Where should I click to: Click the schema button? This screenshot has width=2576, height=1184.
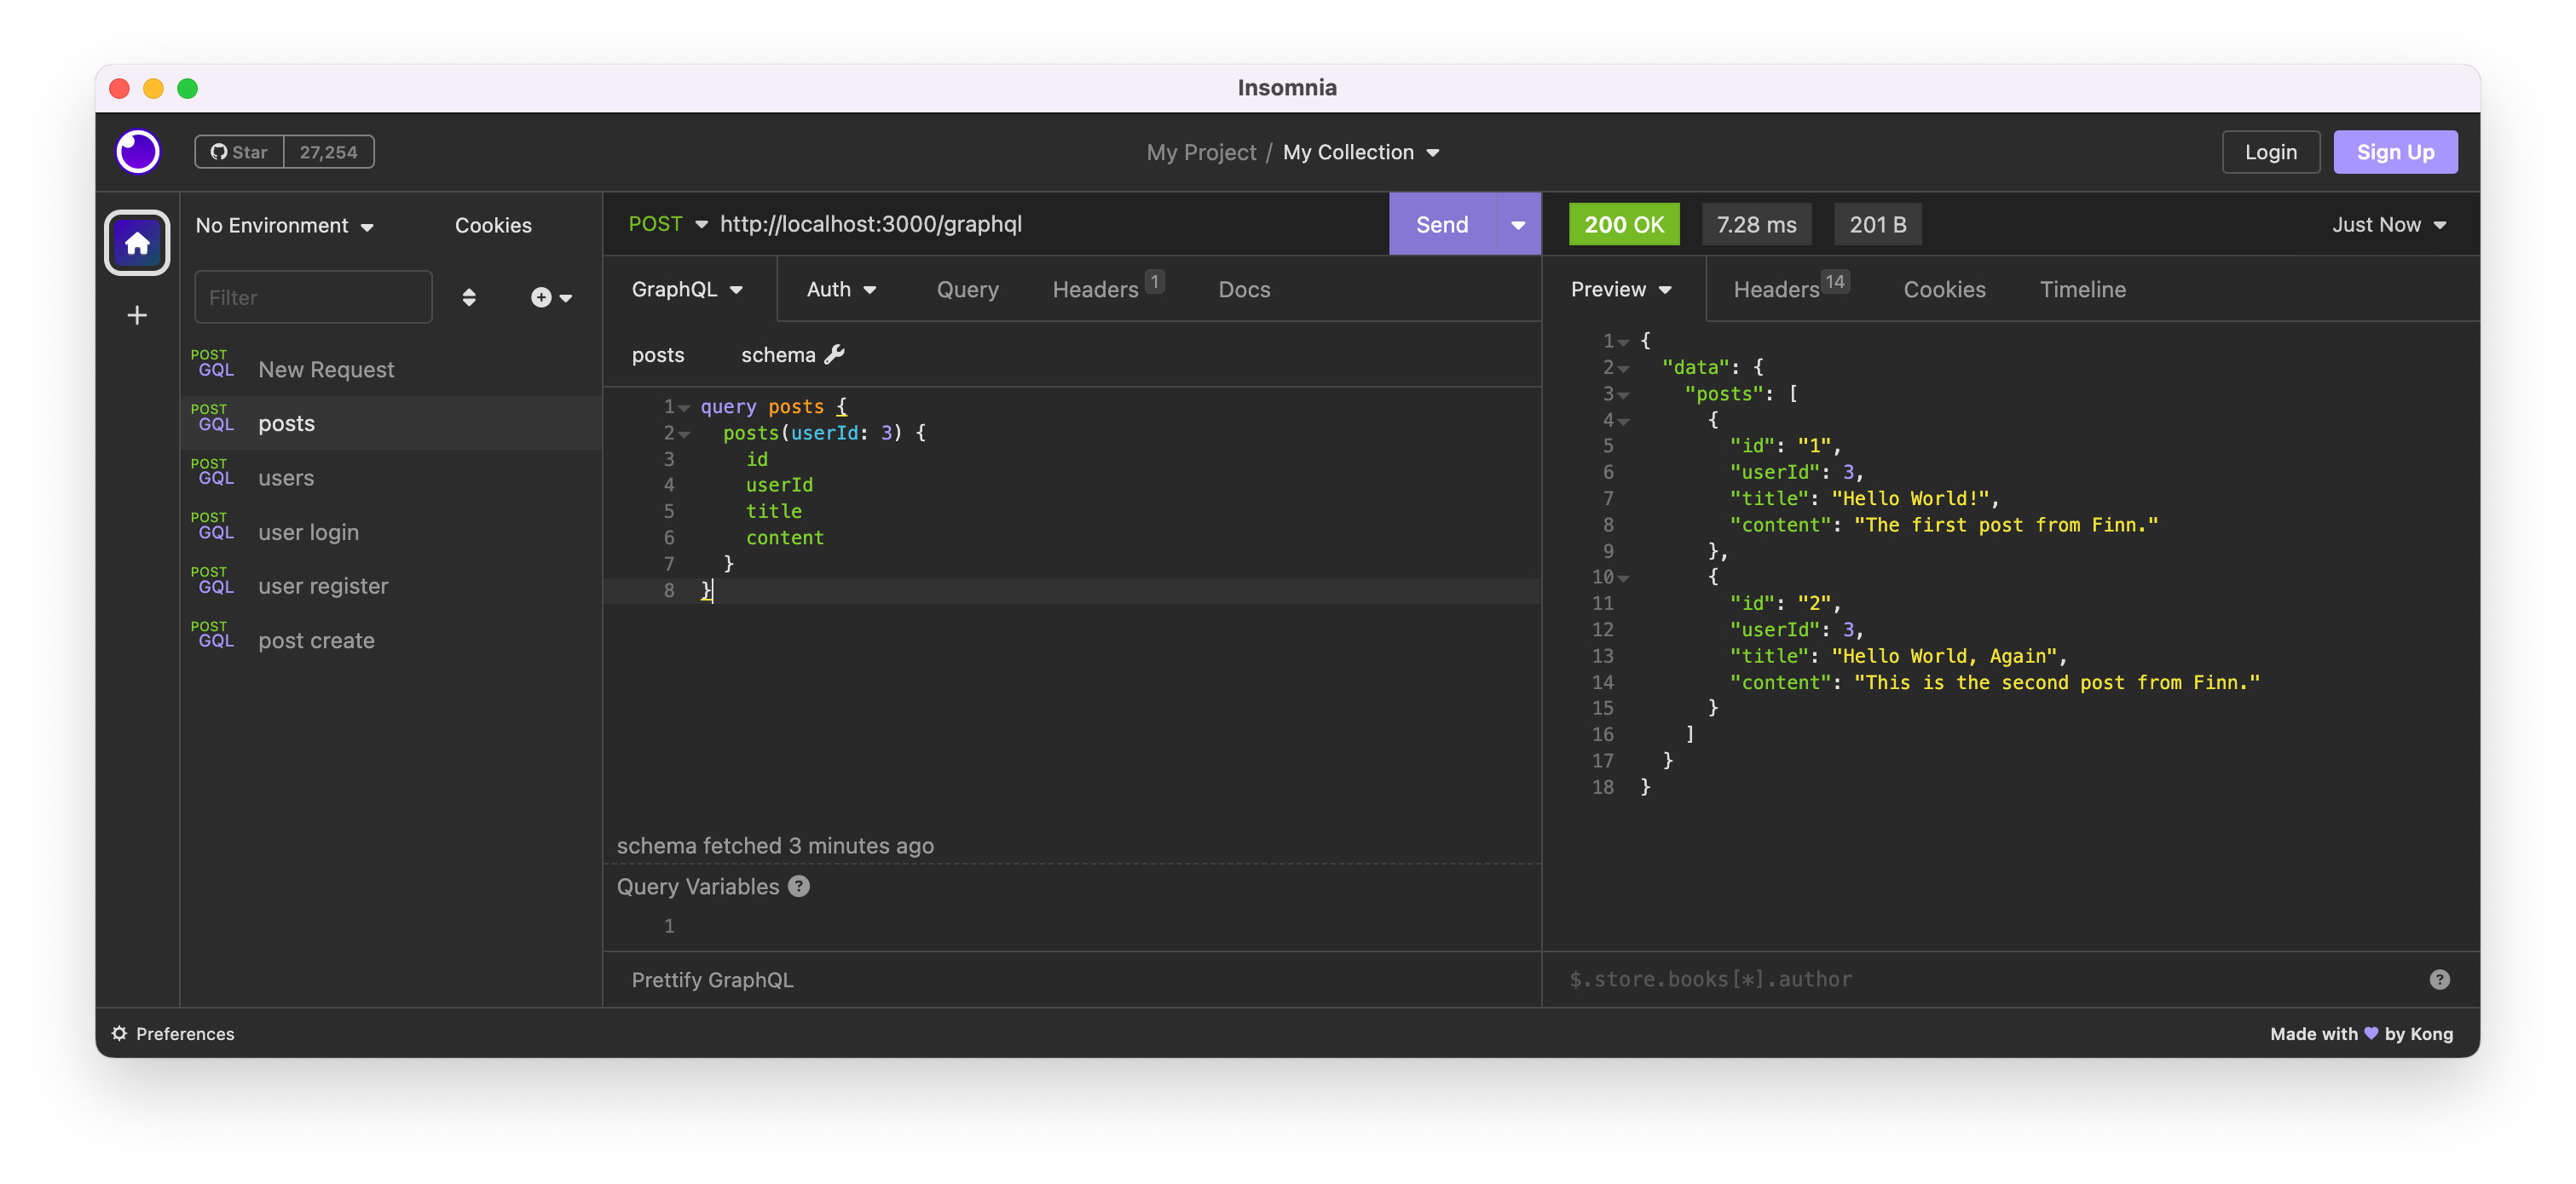tap(792, 354)
